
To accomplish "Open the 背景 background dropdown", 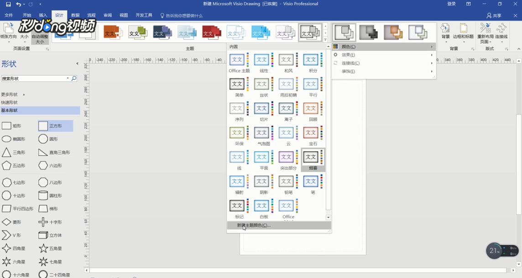I will (445, 32).
